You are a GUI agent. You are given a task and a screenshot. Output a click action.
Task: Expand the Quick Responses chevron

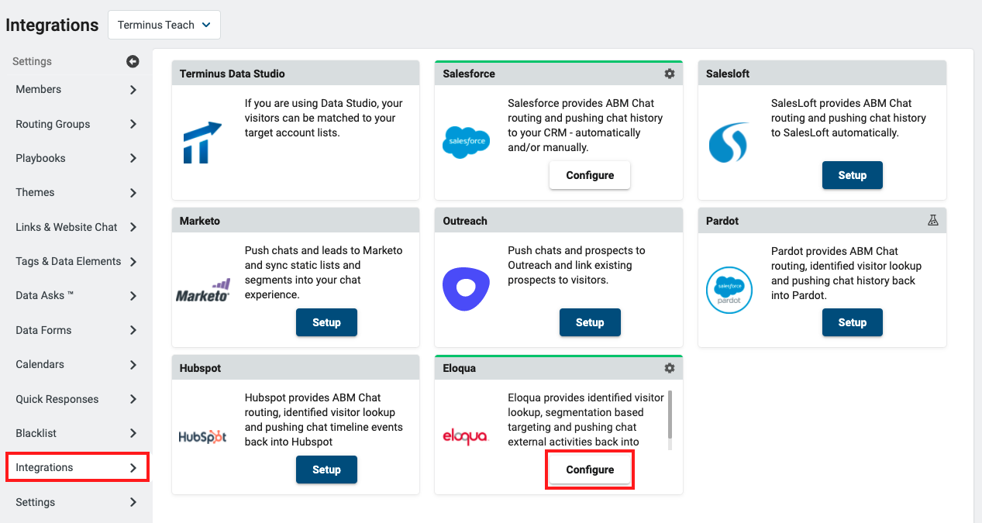pyautogui.click(x=133, y=399)
